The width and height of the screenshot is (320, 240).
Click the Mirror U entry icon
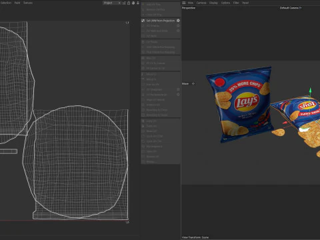pos(143,74)
